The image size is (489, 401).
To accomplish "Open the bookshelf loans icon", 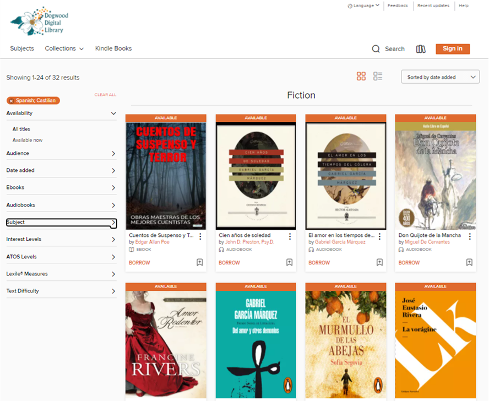I will pos(421,49).
